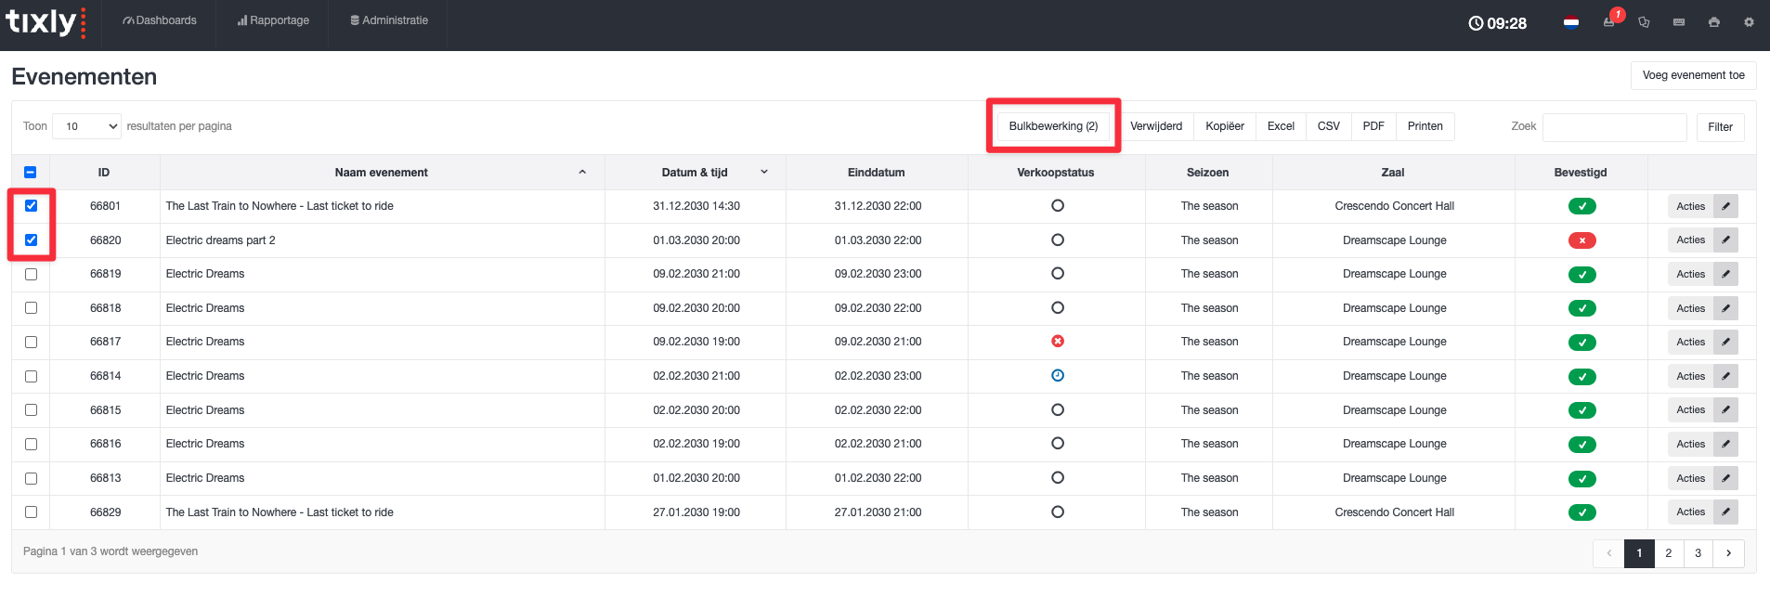Sort by ID column header
Image resolution: width=1770 pixels, height=596 pixels.
104,173
